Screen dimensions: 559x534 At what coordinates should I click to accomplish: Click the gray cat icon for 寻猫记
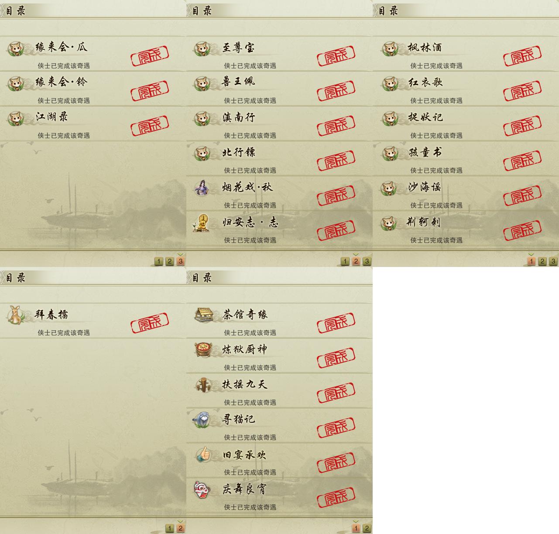click(202, 420)
